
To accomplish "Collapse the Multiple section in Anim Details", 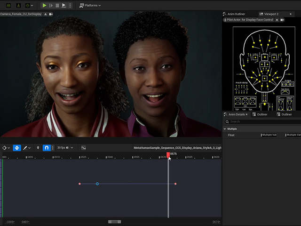I will 225,129.
